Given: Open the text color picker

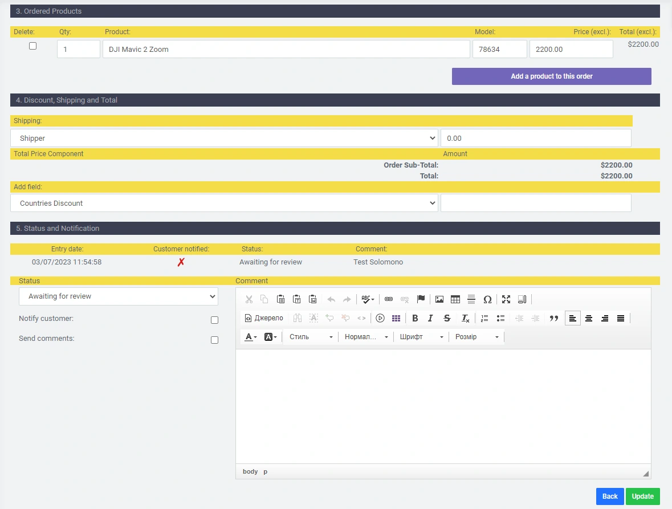Looking at the screenshot, I should point(251,337).
